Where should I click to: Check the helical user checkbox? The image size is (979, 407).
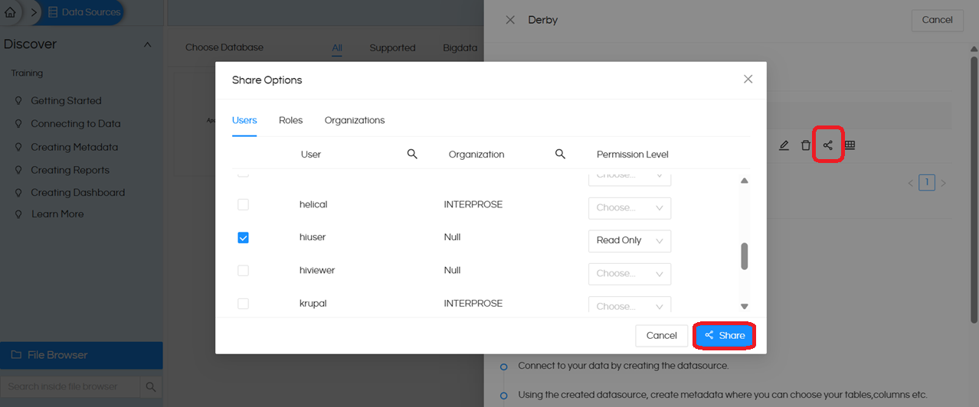243,205
